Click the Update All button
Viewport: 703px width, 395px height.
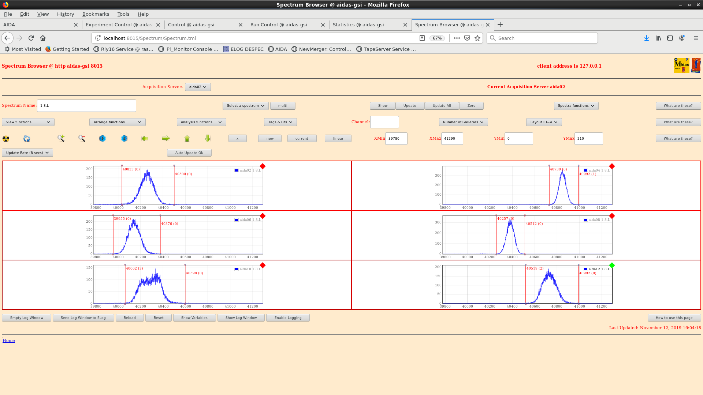(442, 106)
